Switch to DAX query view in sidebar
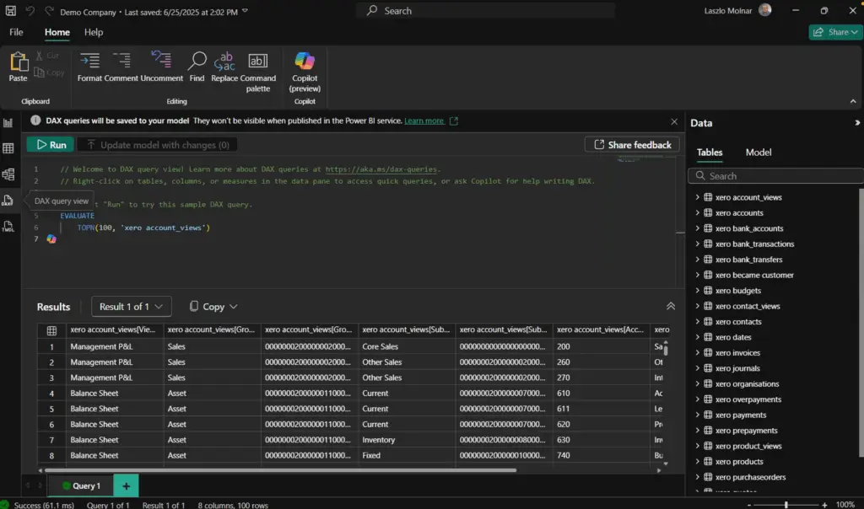864x509 pixels. click(x=8, y=201)
